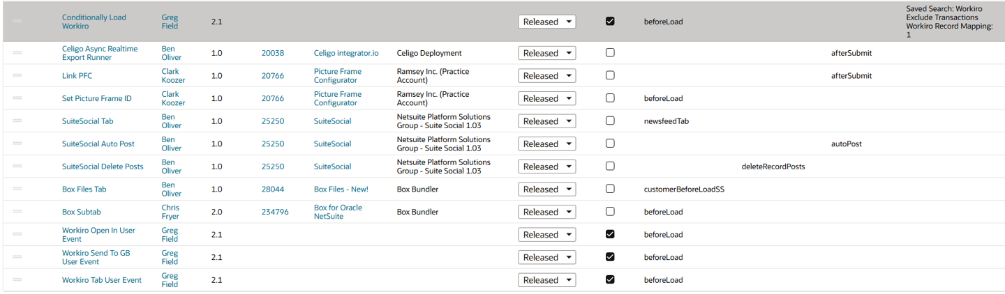Uncheck the Conditionally Load Workiro checkbox
The image size is (1005, 294).
click(610, 21)
